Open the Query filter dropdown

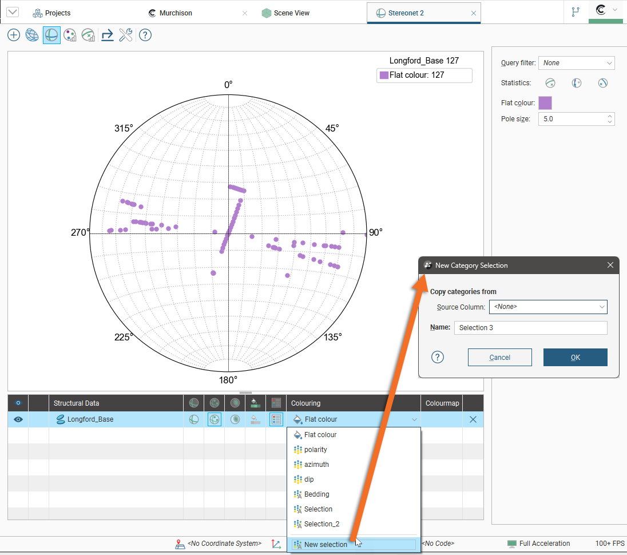pyautogui.click(x=576, y=63)
